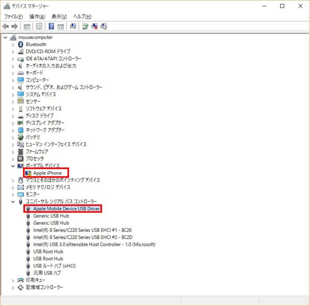
Task: Select 汎用 USB ハブ entry
Action: [47, 273]
